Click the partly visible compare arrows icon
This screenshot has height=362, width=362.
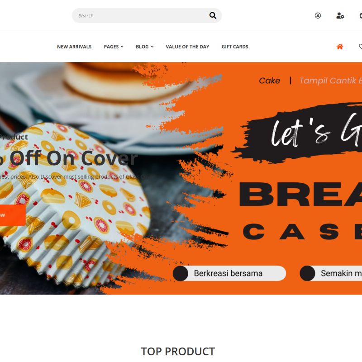(x=361, y=15)
